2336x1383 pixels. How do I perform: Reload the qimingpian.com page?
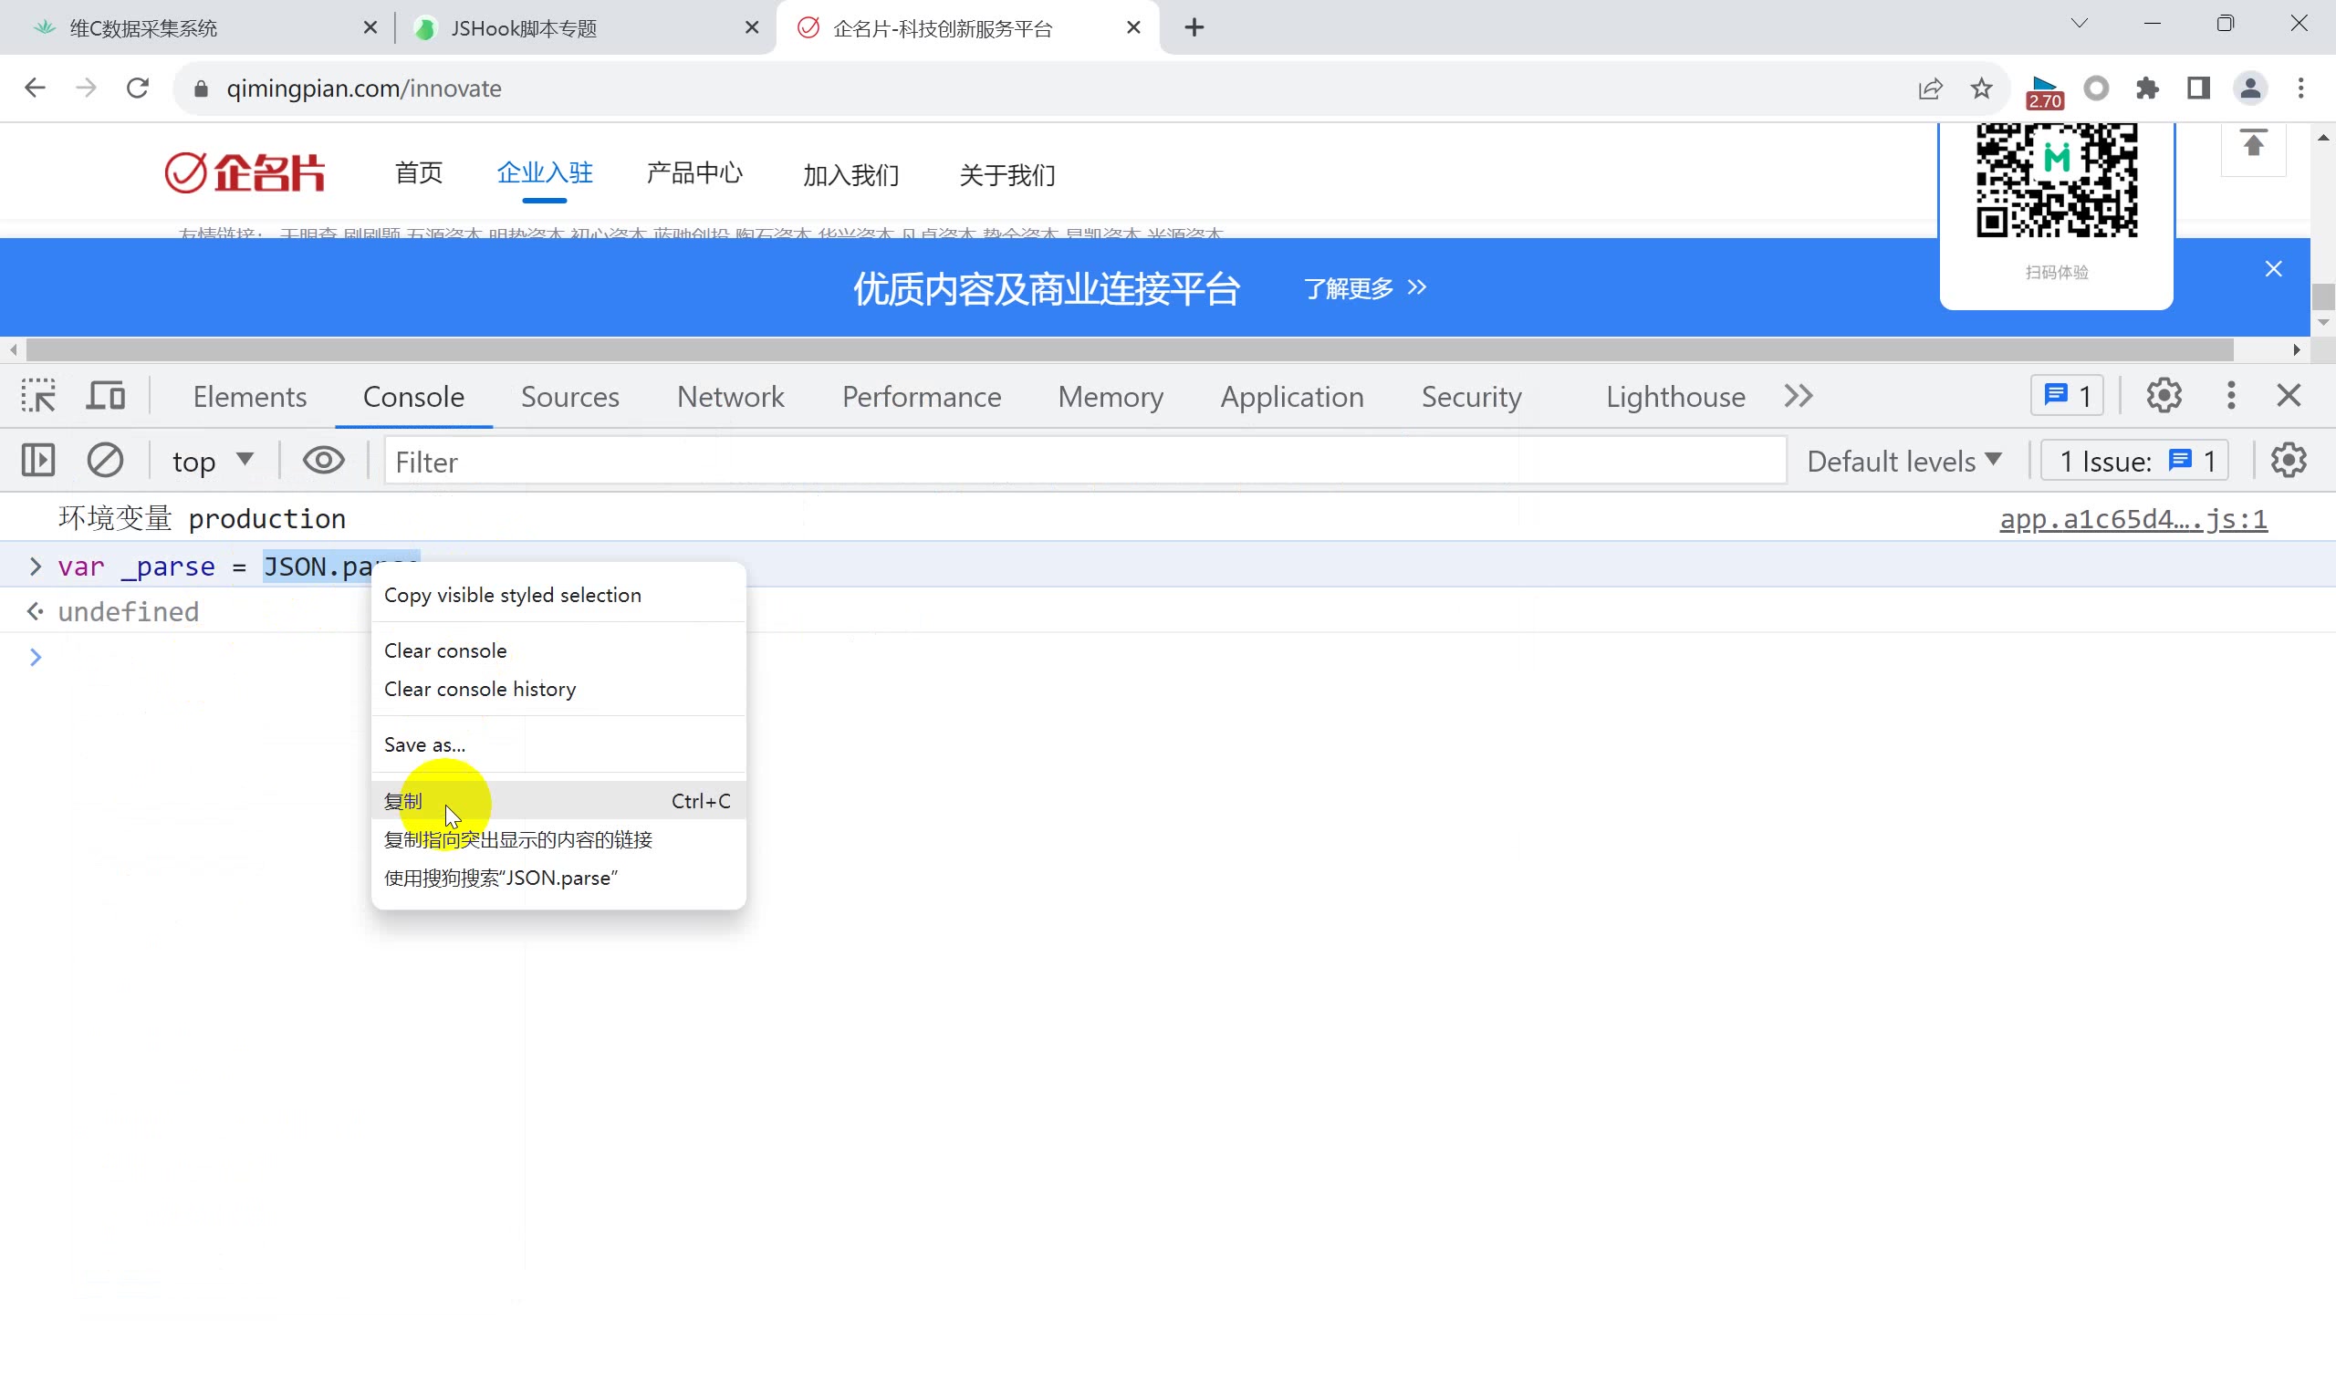point(137,88)
